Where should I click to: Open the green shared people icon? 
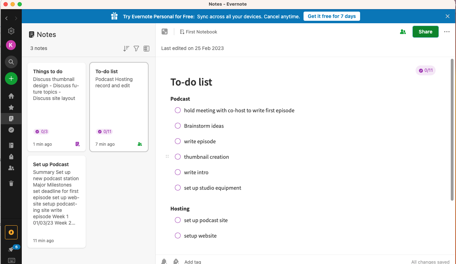coord(403,32)
